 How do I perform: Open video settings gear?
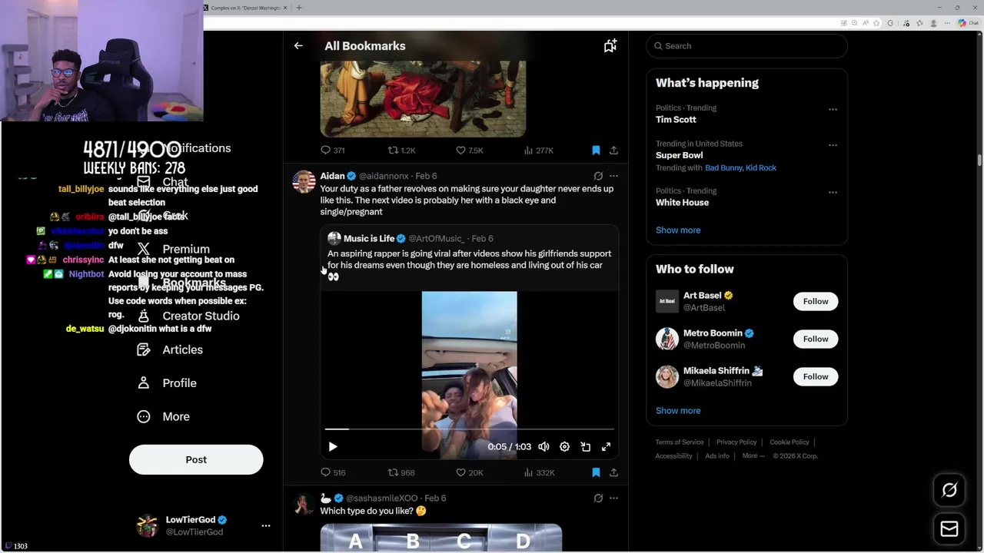(x=564, y=446)
